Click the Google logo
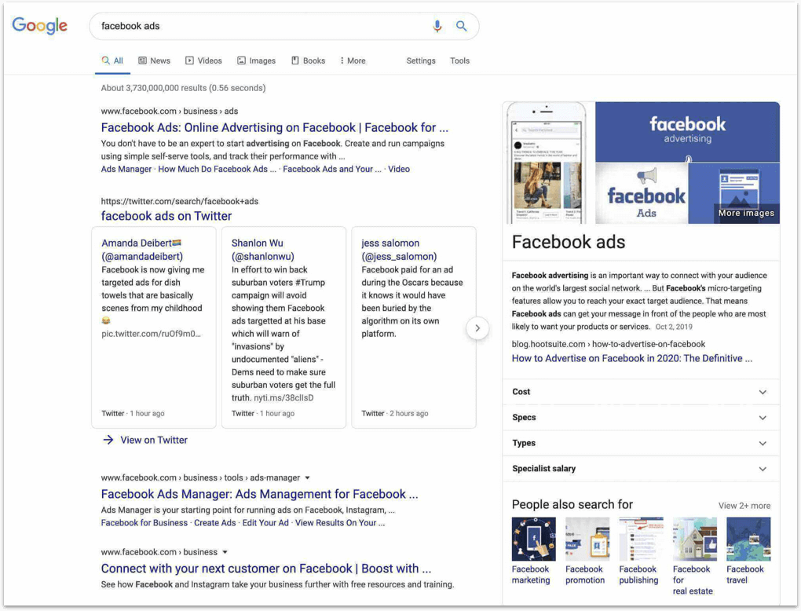Viewport: 801px width, 611px height. coord(40,26)
